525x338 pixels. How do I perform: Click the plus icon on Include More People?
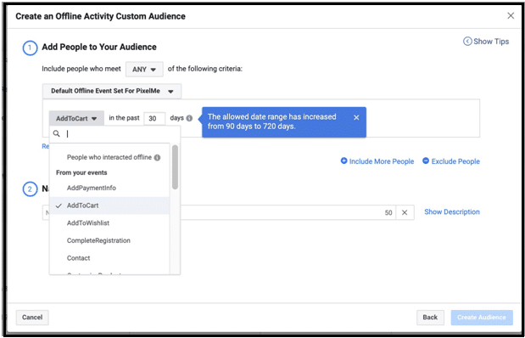click(343, 161)
